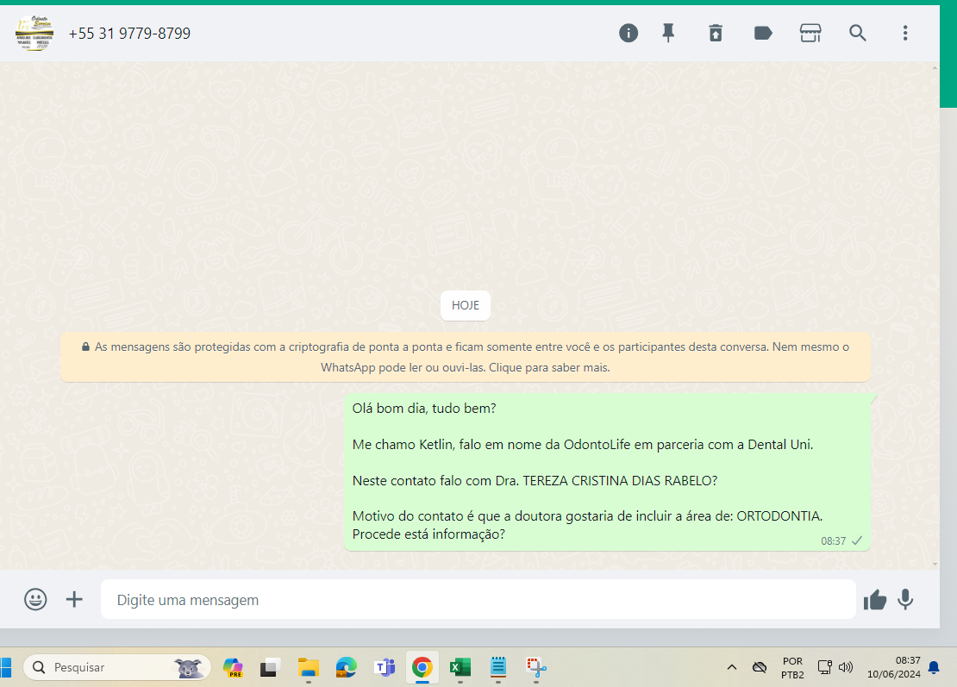Open volume control speaker icon
Image resolution: width=957 pixels, height=687 pixels.
pos(846,667)
